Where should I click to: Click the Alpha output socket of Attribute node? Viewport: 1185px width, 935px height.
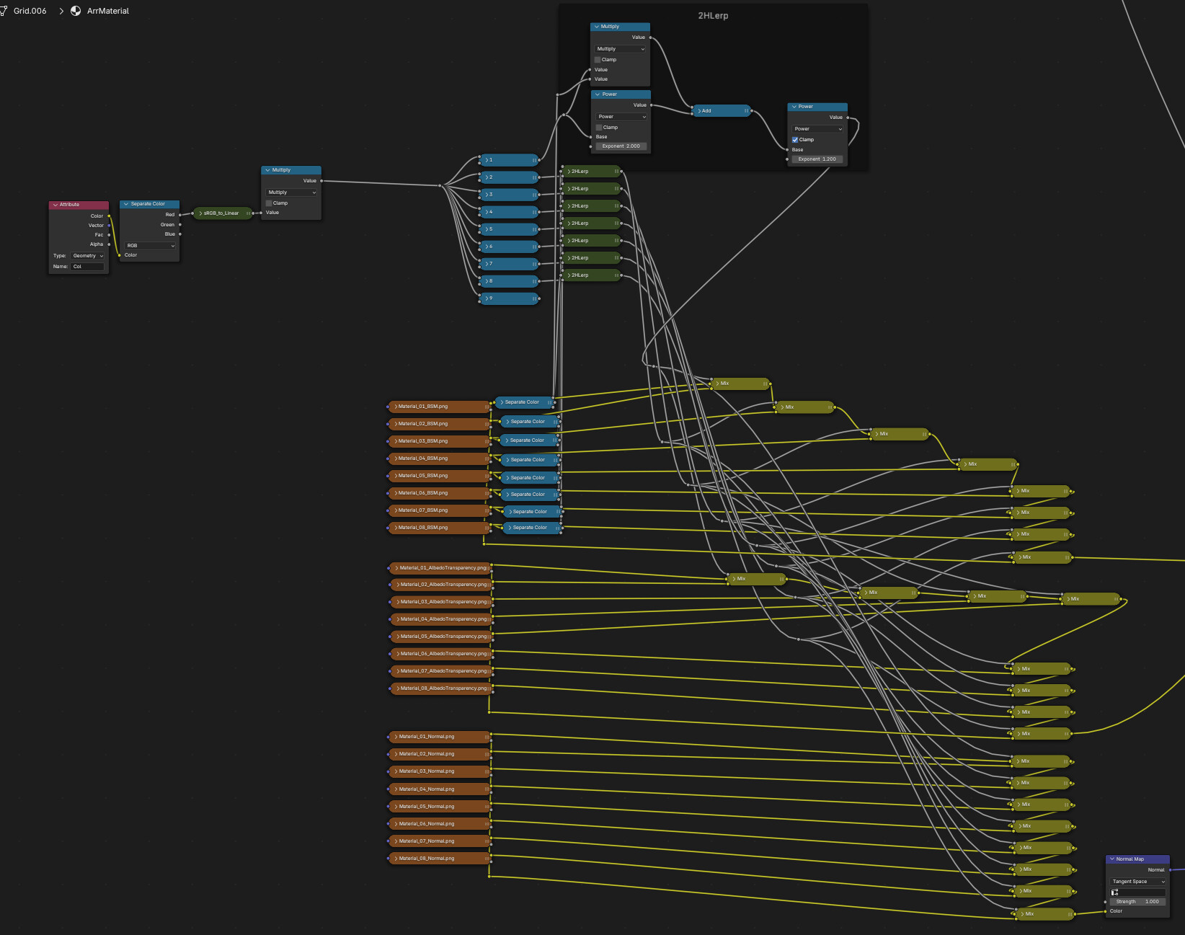(109, 244)
